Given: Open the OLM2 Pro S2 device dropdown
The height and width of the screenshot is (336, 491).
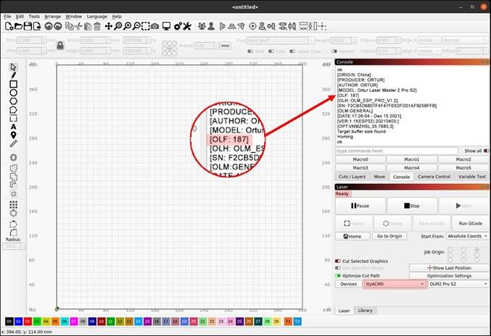Looking at the screenshot, I should coord(458,284).
